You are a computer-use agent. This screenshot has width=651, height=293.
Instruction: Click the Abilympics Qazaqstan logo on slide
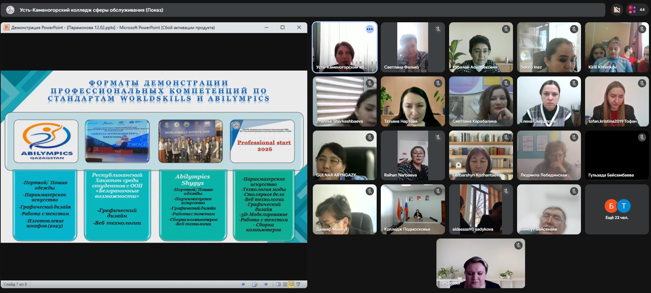point(46,141)
